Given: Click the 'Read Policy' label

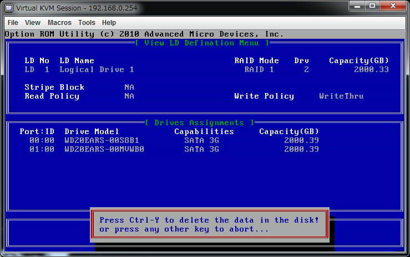Looking at the screenshot, I should 52,96.
